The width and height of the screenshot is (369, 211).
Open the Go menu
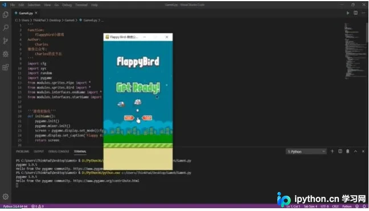(56, 5)
